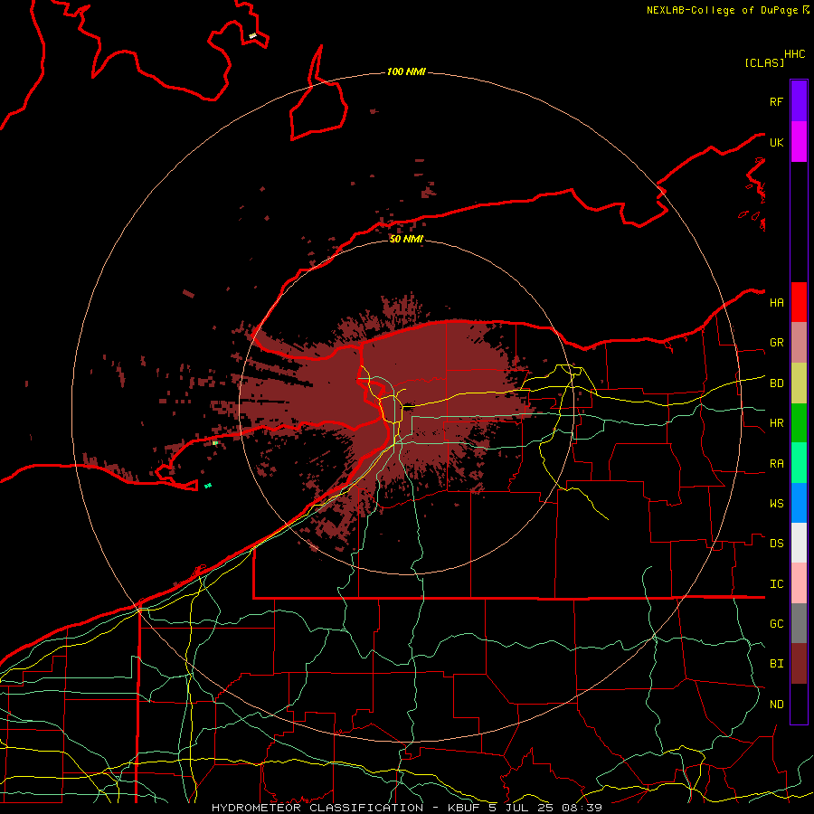Click the [CLAS] legend header
The image size is (814, 814).
(764, 62)
